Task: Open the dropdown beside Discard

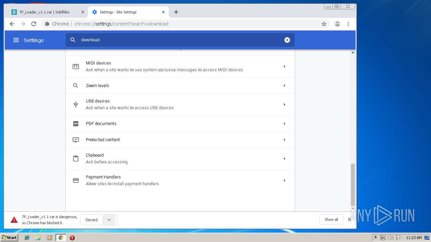Action: (109, 220)
